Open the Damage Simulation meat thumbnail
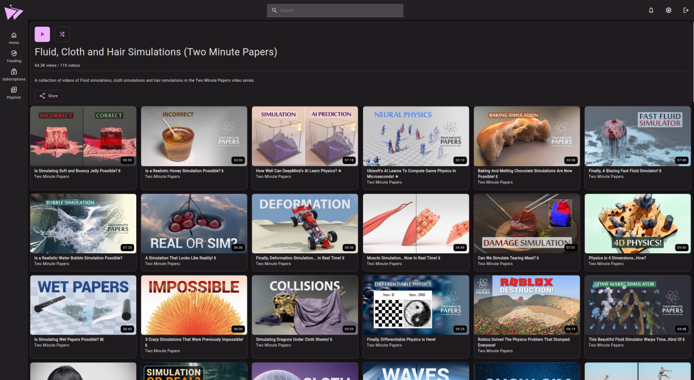 coord(527,223)
